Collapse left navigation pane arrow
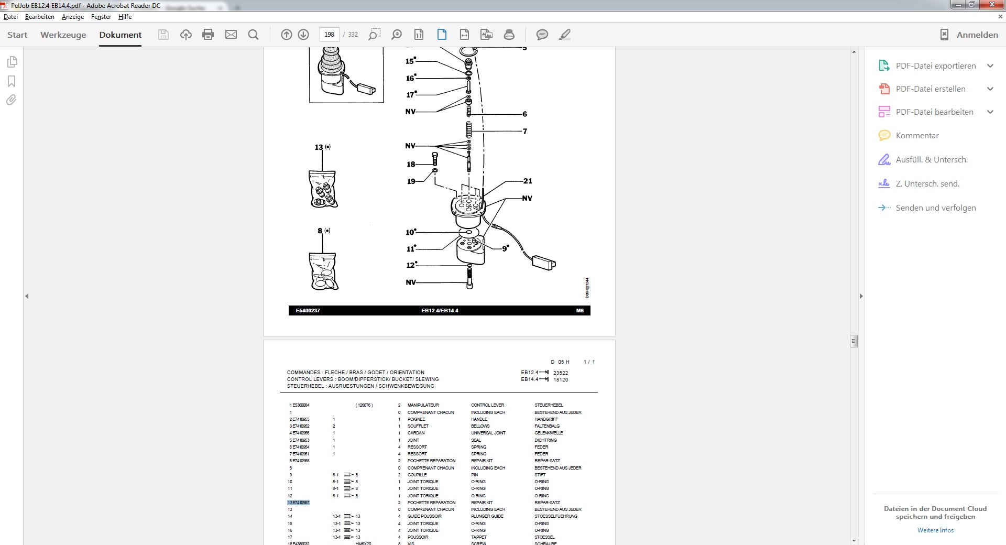The image size is (1006, 545). (x=27, y=296)
